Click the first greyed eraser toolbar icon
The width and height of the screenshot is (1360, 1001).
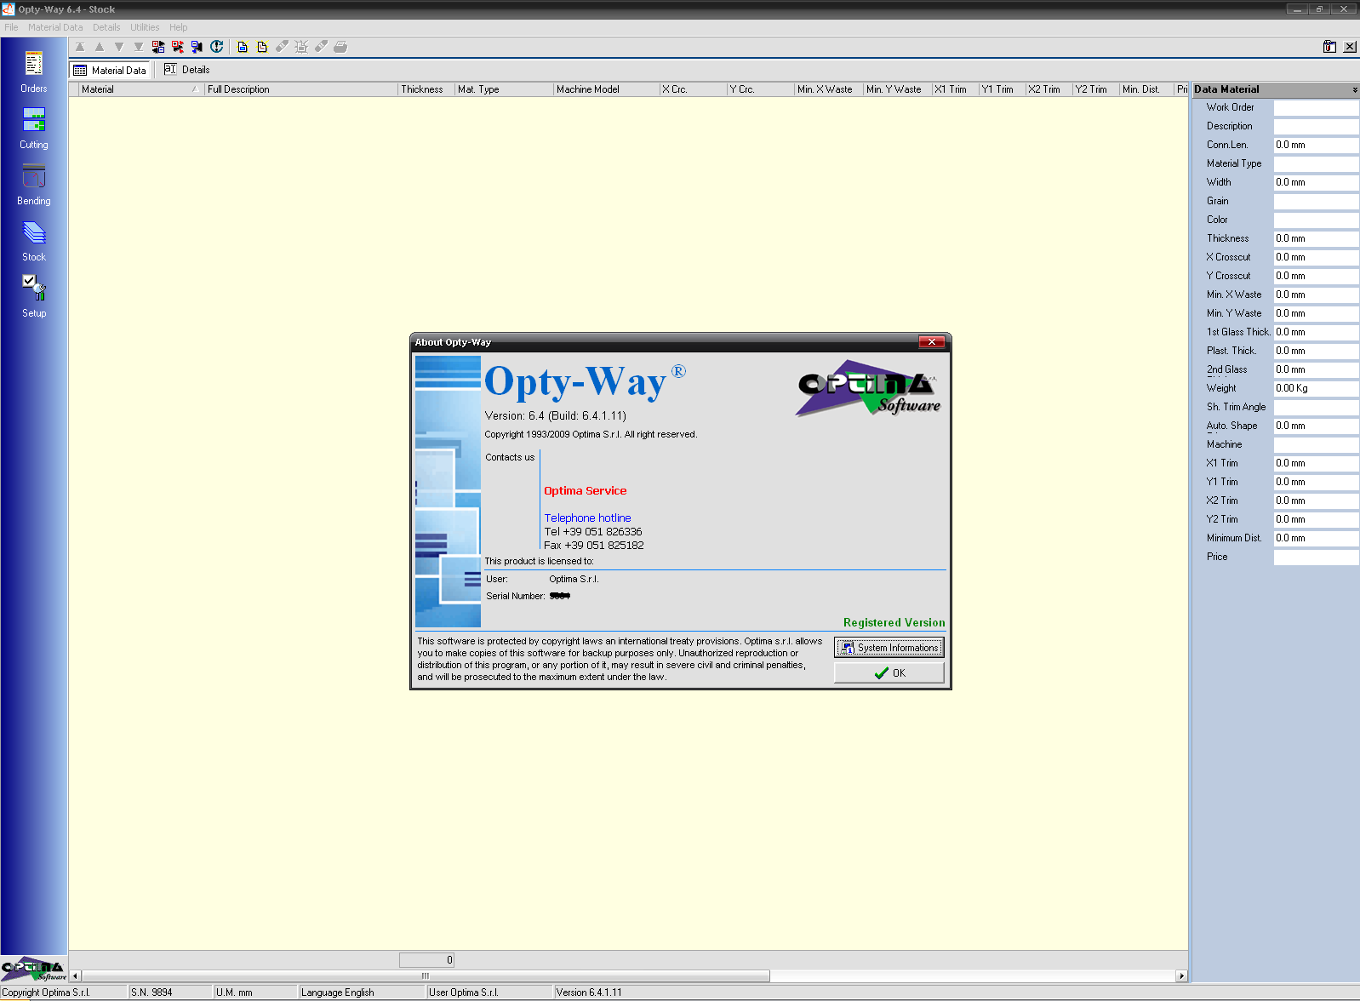click(x=282, y=47)
